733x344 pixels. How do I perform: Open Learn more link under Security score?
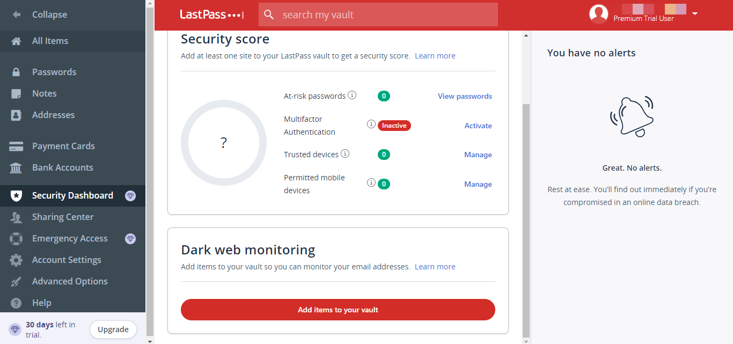click(435, 56)
